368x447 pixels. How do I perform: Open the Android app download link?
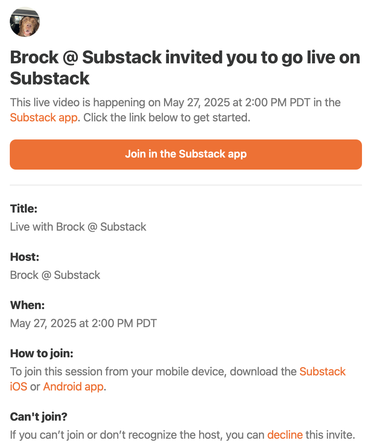pos(73,387)
